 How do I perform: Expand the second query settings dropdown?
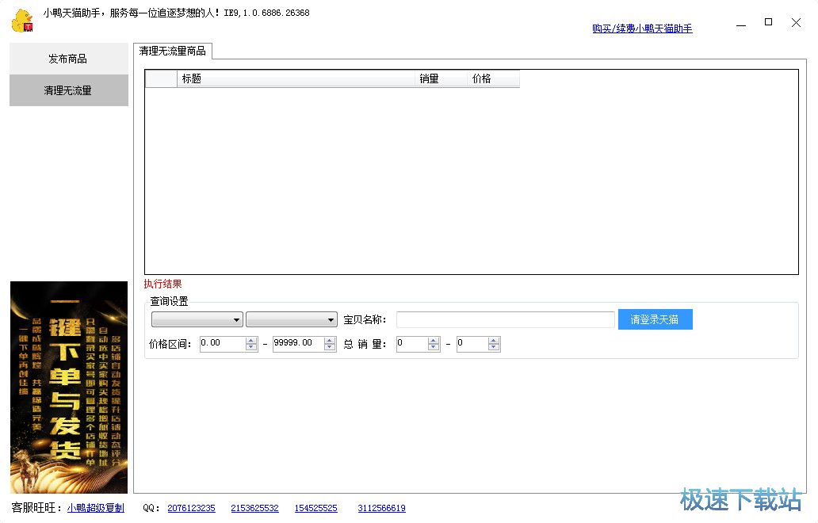(x=292, y=319)
